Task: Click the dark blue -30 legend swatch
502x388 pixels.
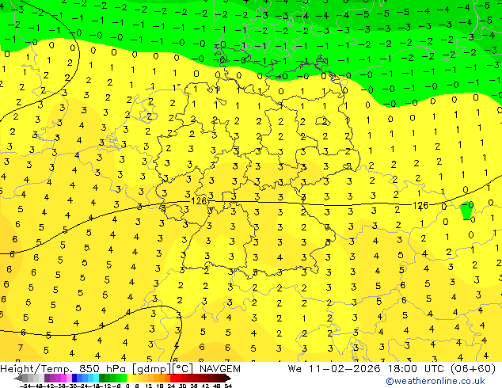Action: [x=74, y=378]
